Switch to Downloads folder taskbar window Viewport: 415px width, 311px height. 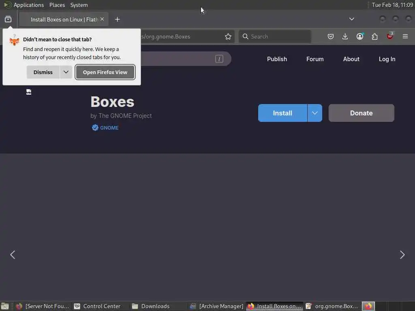point(151,306)
